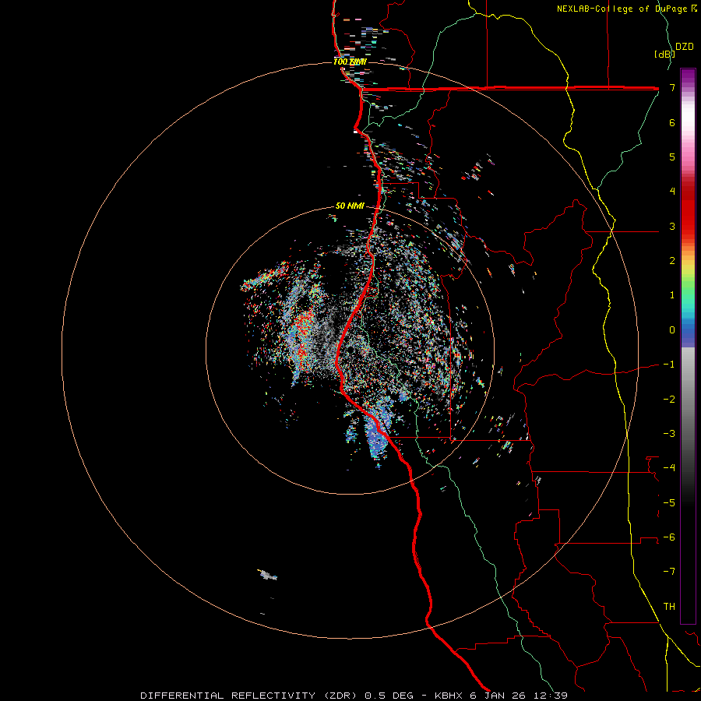The height and width of the screenshot is (701, 701).
Task: Click the NEXLAB-College of DuPage watermark text
Action: 626,9
